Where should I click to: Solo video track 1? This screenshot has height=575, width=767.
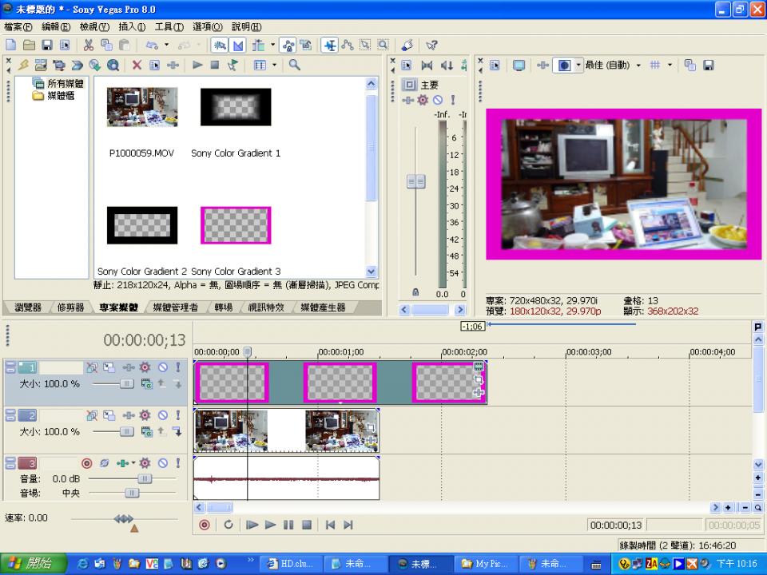pyautogui.click(x=177, y=368)
